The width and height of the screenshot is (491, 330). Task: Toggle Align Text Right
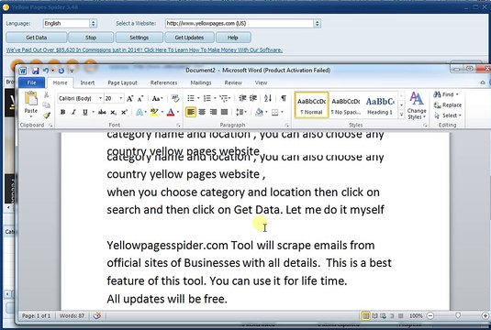pos(213,112)
